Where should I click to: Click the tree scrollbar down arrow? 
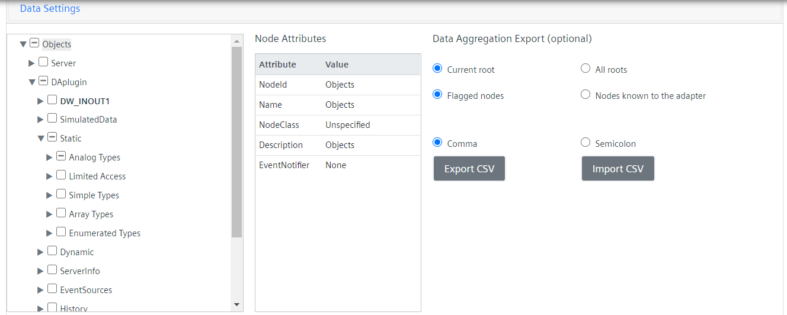[236, 304]
